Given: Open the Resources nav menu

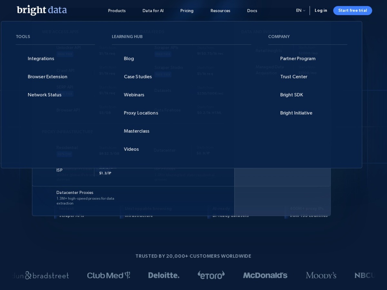Looking at the screenshot, I should [x=220, y=11].
